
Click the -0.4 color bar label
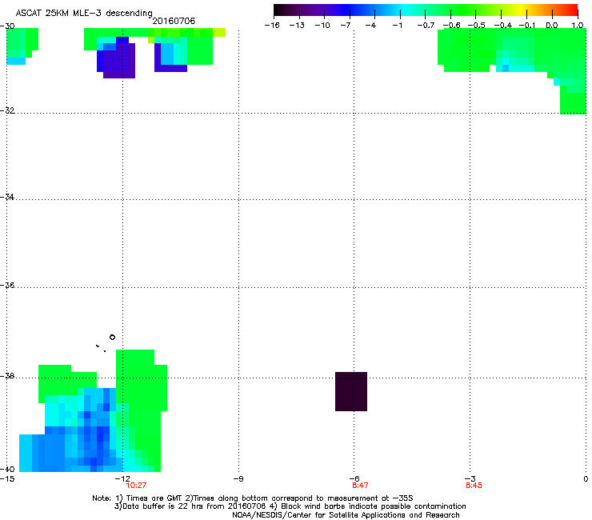click(x=502, y=26)
